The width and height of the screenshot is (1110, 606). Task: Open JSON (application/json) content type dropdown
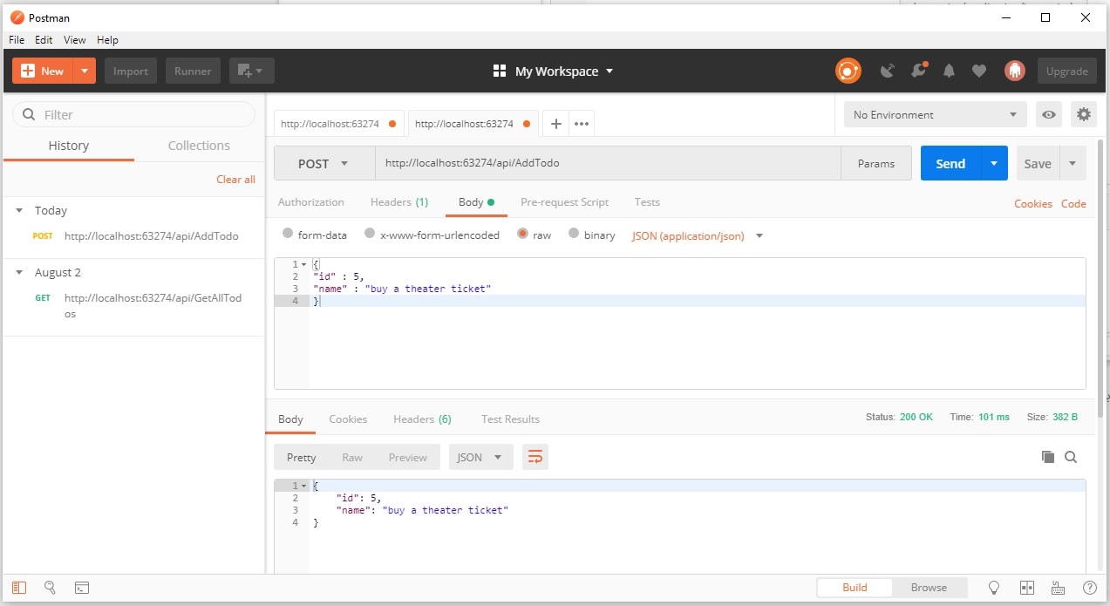pos(697,235)
